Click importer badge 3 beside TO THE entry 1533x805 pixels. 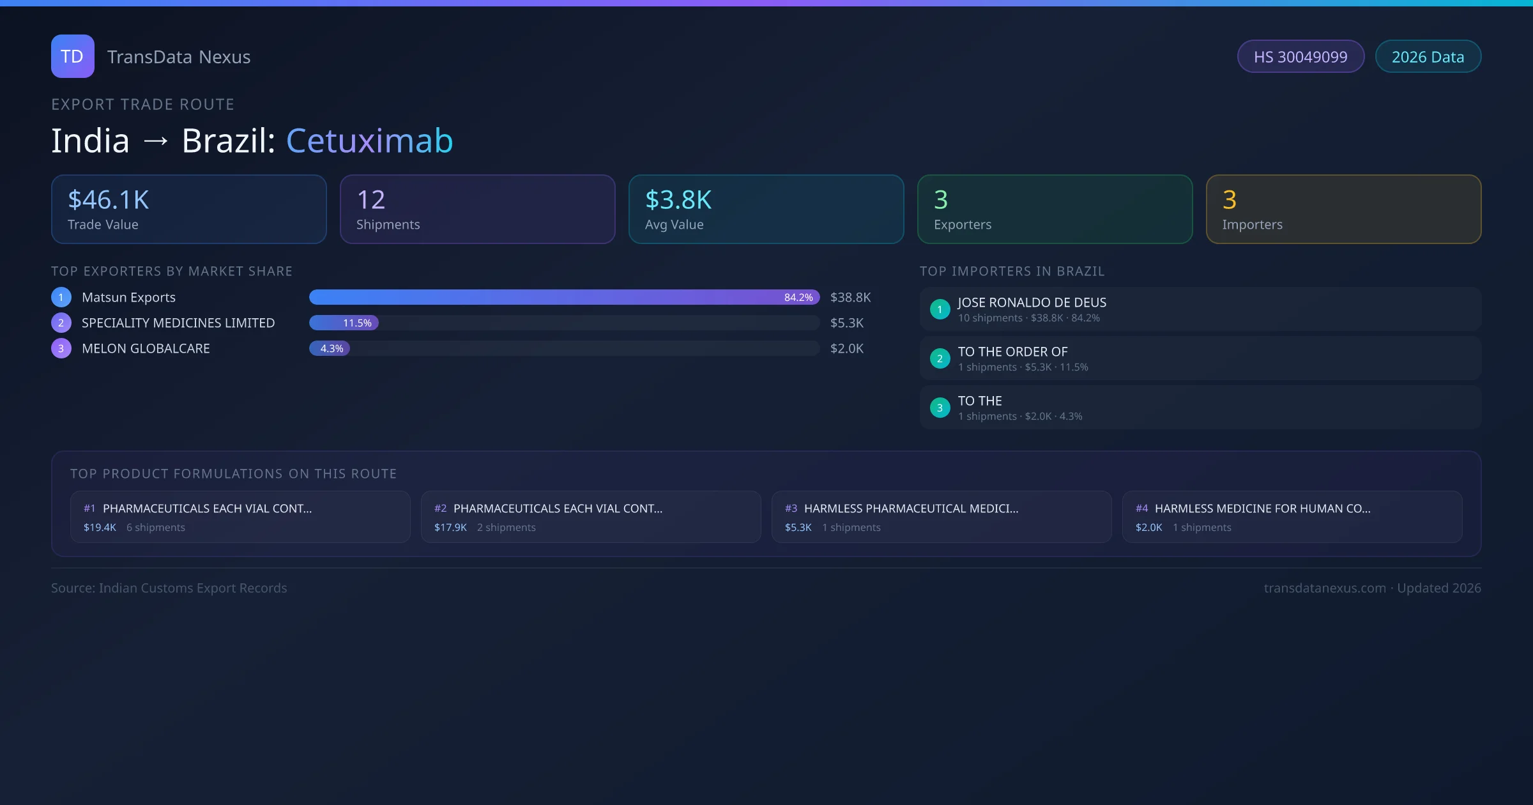tap(940, 408)
